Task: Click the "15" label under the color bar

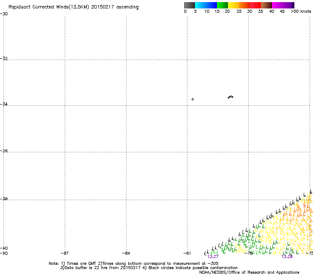Action: [x=217, y=11]
